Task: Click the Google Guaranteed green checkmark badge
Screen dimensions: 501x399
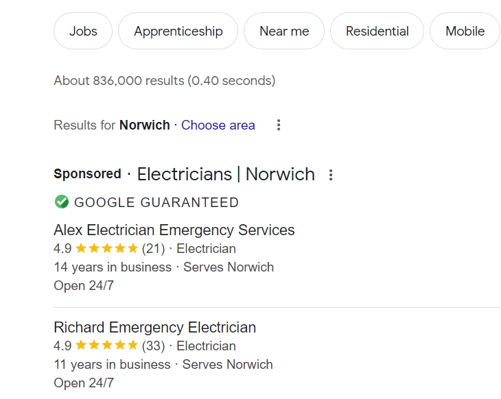Action: click(62, 202)
